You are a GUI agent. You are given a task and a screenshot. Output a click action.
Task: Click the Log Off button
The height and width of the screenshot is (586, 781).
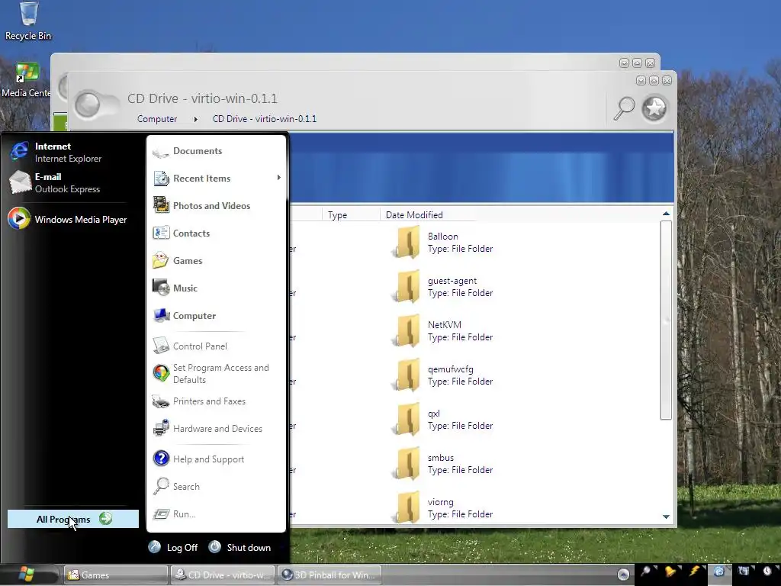[173, 547]
